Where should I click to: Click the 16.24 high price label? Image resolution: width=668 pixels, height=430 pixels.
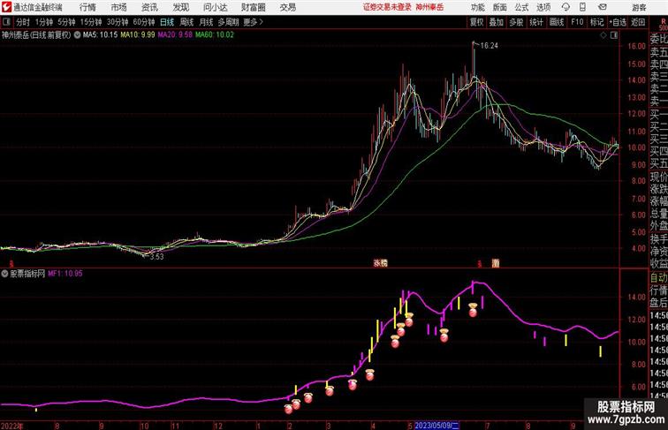pyautogui.click(x=489, y=46)
